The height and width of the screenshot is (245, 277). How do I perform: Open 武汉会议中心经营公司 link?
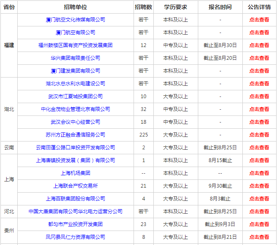(75, 122)
